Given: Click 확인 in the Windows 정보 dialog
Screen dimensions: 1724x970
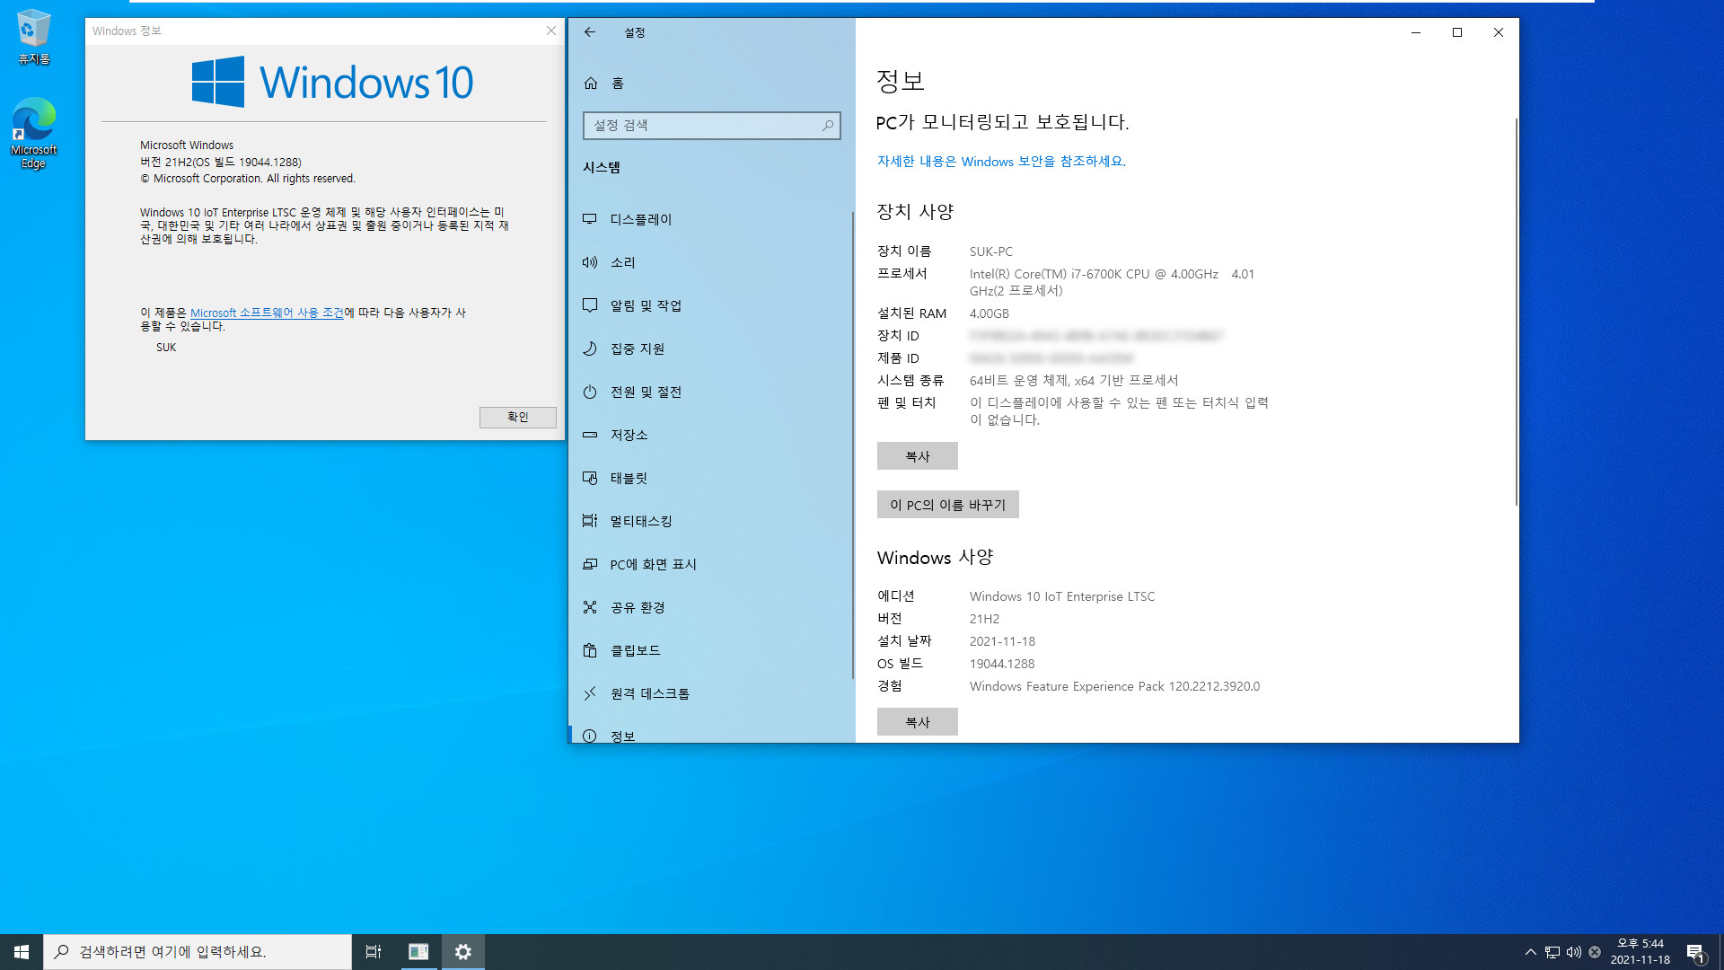Looking at the screenshot, I should 517,417.
